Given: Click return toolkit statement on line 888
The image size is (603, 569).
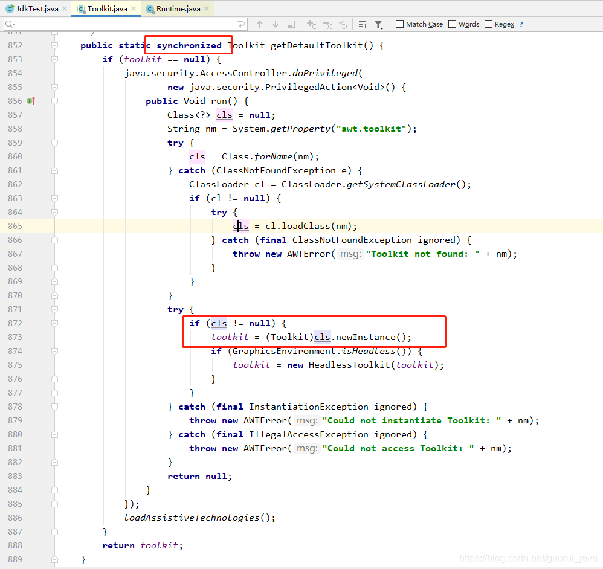Looking at the screenshot, I should 142,545.
